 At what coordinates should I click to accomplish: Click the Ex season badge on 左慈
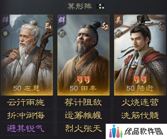(48, 26)
